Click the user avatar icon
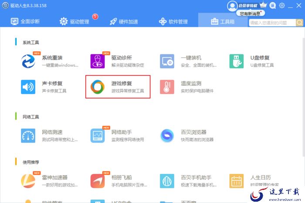The width and height of the screenshot is (305, 203). pyautogui.click(x=232, y=6)
